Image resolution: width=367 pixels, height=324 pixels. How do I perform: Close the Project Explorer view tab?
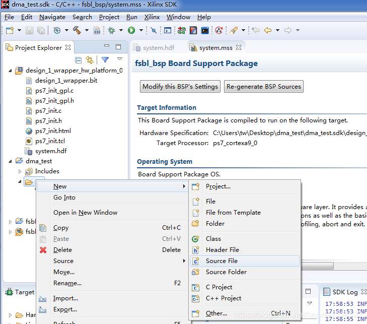pyautogui.click(x=68, y=47)
